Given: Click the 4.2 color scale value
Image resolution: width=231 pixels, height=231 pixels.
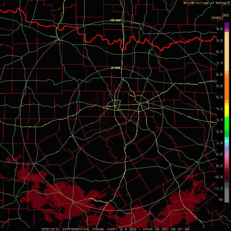Looking at the screenshot, I should tap(219, 109).
